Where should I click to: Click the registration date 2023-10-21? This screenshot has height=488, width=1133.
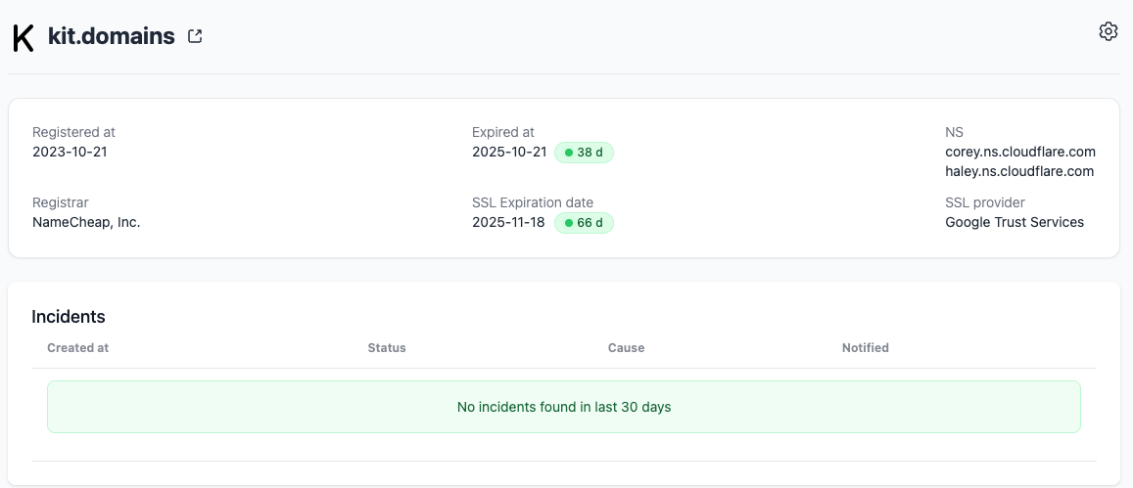coord(70,152)
